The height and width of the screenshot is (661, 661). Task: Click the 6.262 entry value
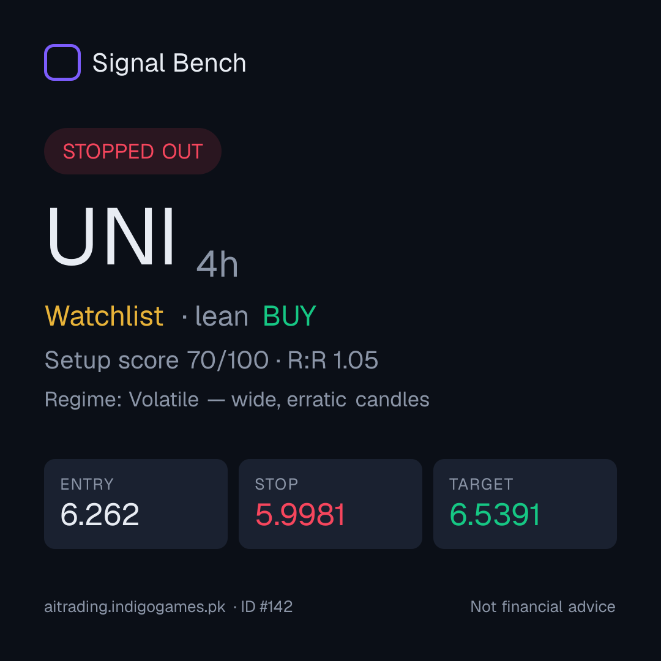pyautogui.click(x=100, y=515)
